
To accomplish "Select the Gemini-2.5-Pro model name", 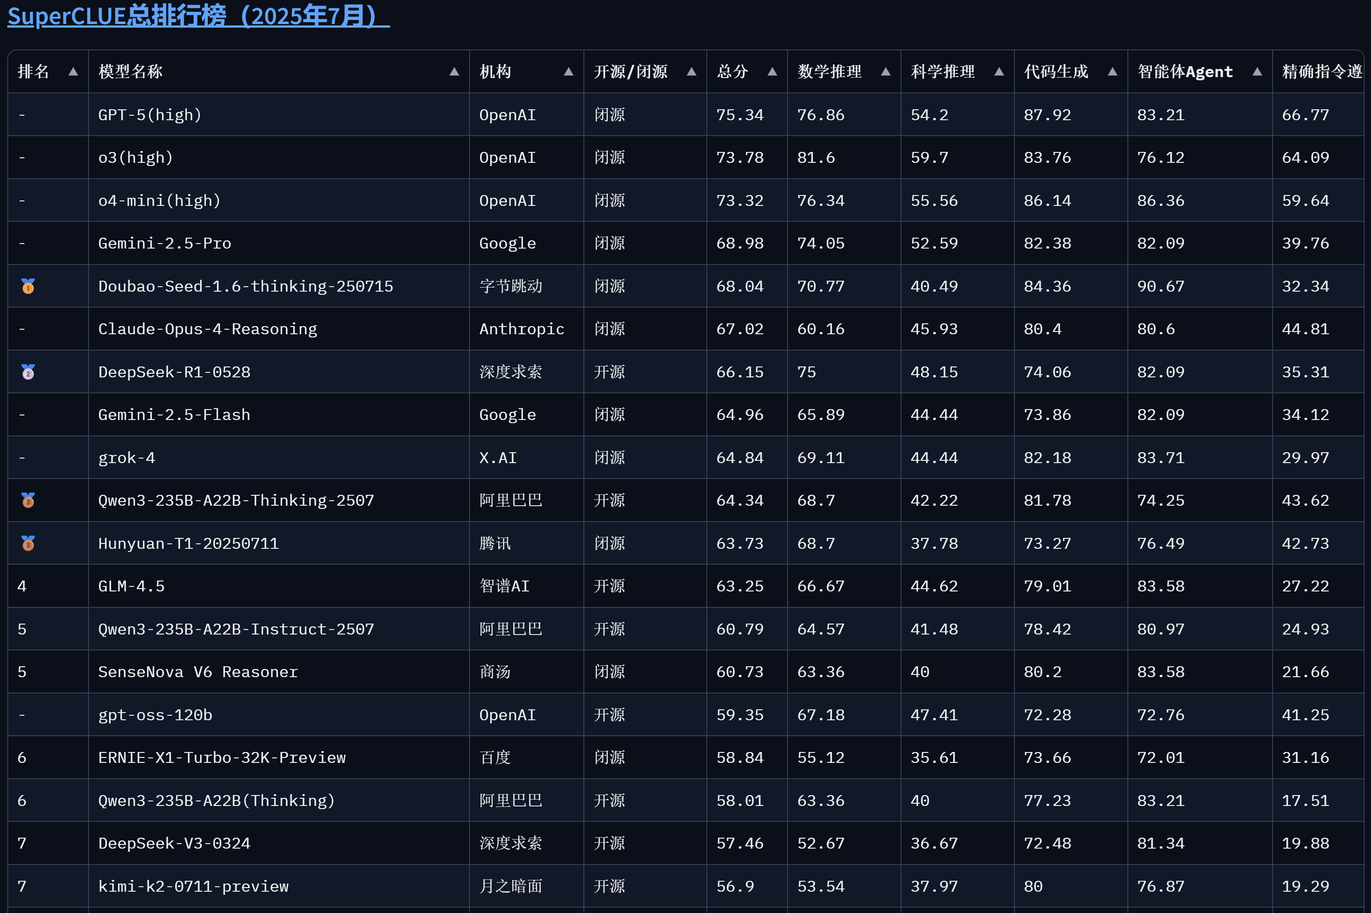I will pyautogui.click(x=165, y=244).
